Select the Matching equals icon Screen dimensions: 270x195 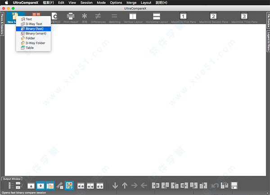(114, 18)
